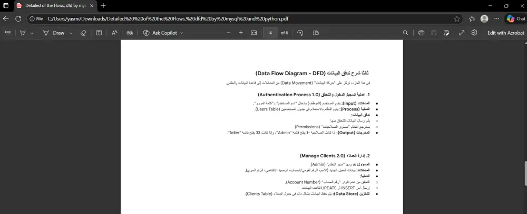
Task: Open the browser profile avatar
Action: 484,19
